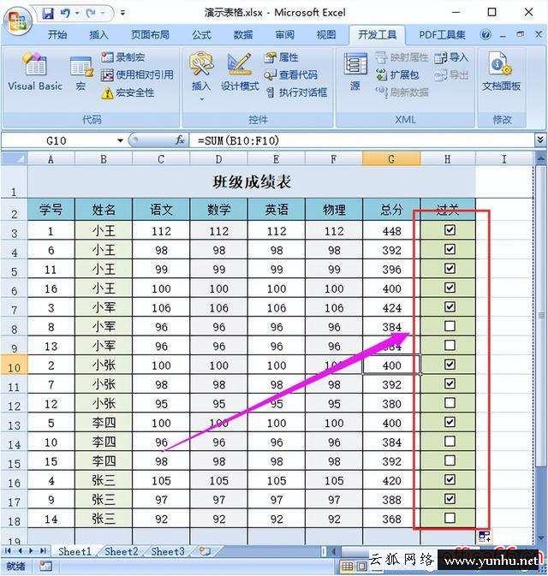The width and height of the screenshot is (548, 576).
Task: Undo the last action
Action: (x=65, y=13)
